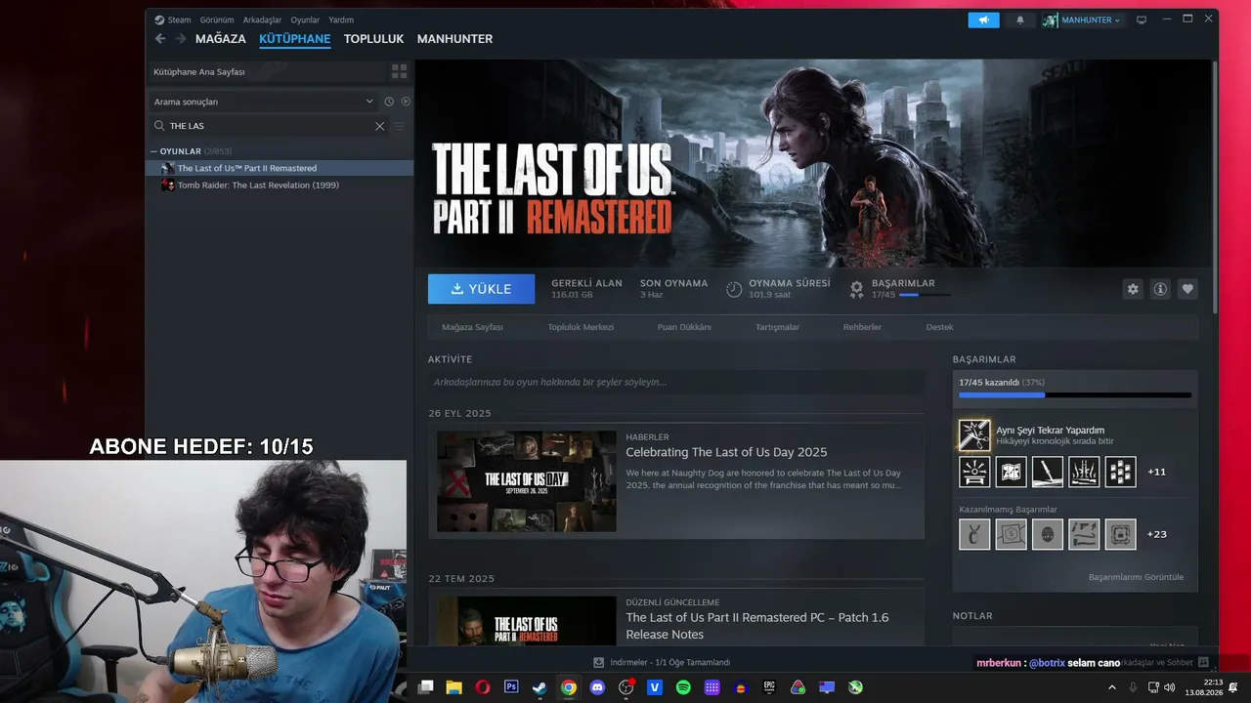Image resolution: width=1251 pixels, height=703 pixels.
Task: Open Opera browser from the taskbar
Action: [x=483, y=687]
